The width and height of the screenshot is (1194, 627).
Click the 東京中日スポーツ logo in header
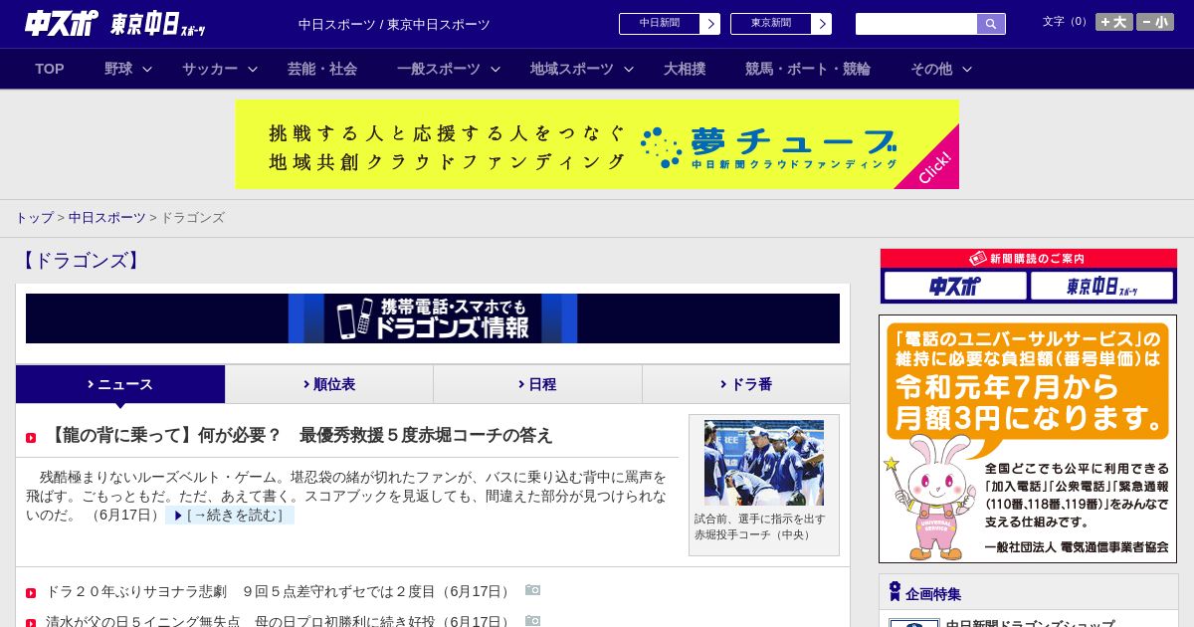pos(158,24)
